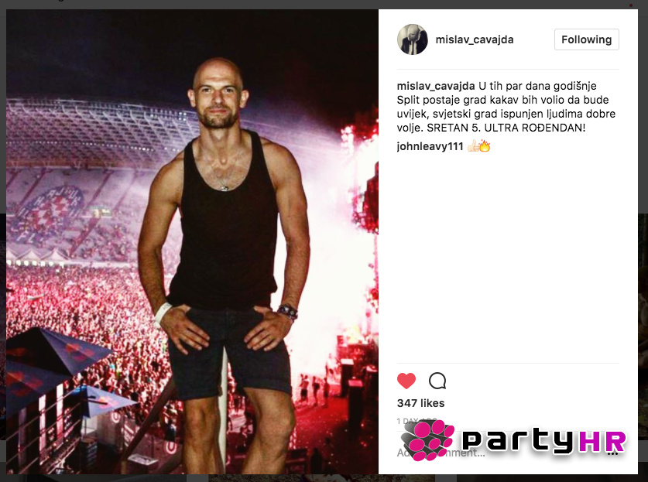Dismiss the post via the dark overlay
The image size is (648, 482).
pos(643,124)
